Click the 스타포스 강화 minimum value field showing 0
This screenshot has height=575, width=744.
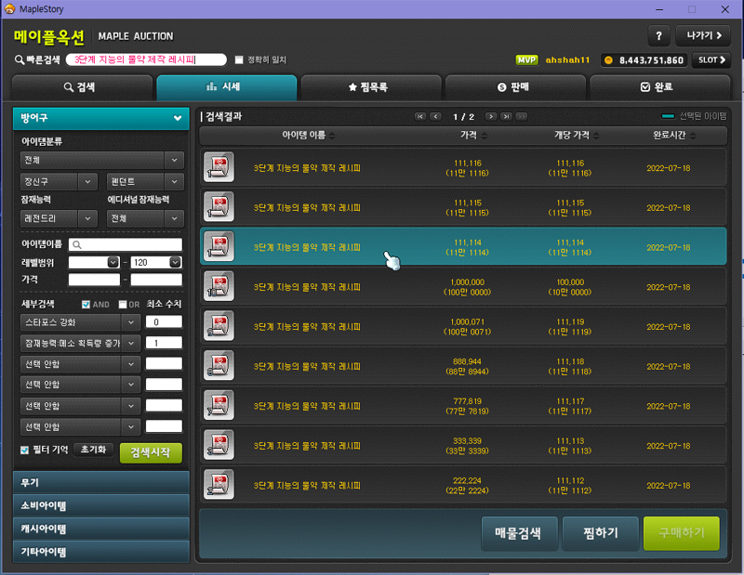pos(164,321)
